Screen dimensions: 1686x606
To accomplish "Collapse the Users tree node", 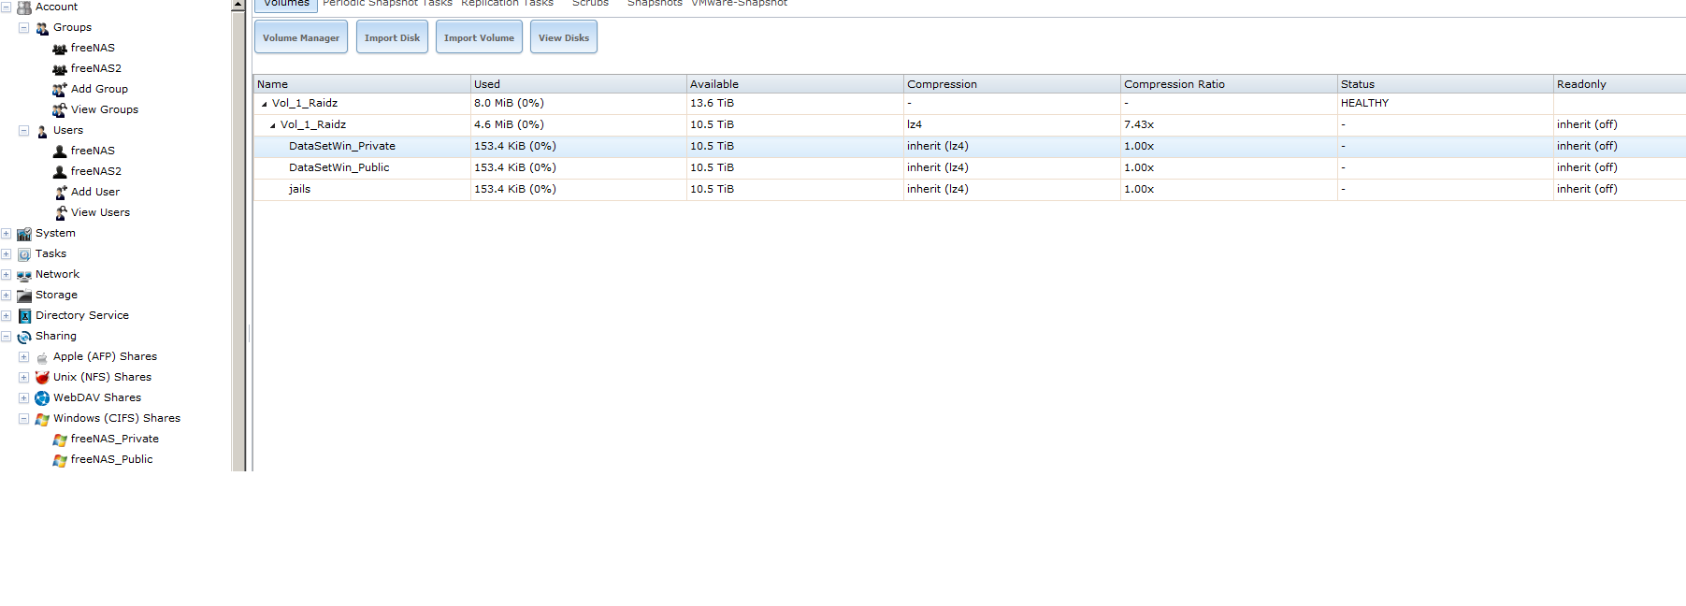I will (23, 130).
